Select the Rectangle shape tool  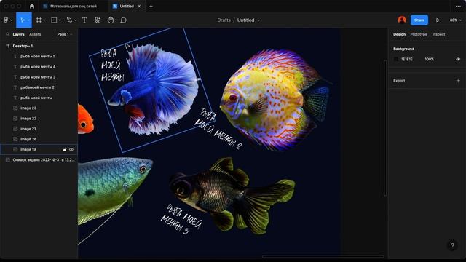(x=54, y=20)
